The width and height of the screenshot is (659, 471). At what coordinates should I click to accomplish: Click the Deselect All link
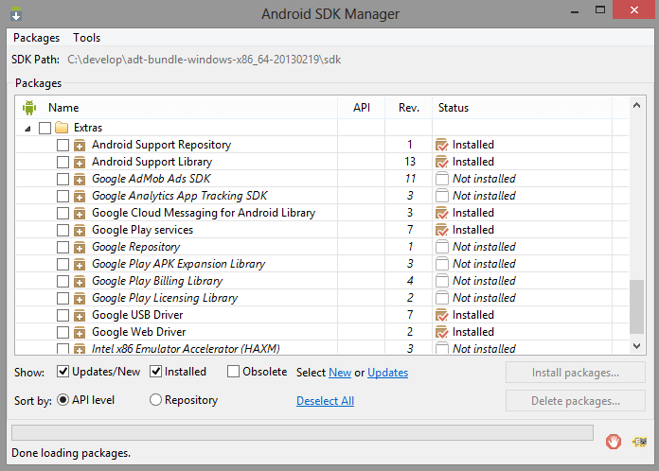pyautogui.click(x=326, y=401)
